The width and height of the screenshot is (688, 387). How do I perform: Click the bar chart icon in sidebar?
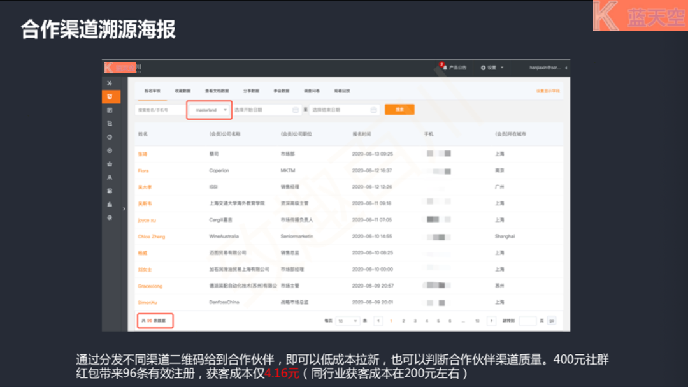(x=110, y=204)
